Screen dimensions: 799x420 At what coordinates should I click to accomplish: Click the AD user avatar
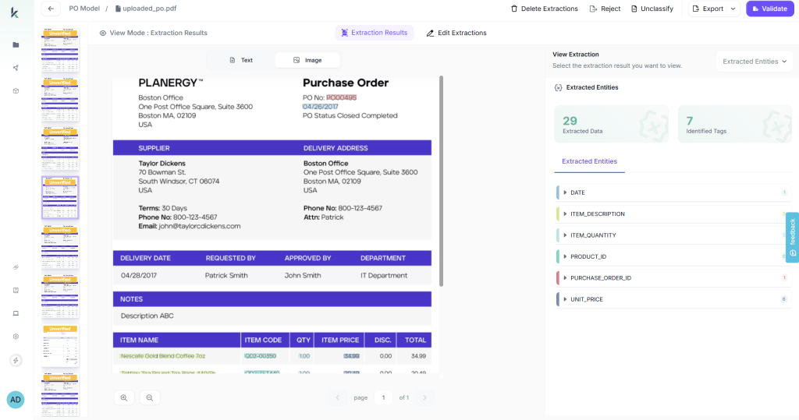point(16,400)
